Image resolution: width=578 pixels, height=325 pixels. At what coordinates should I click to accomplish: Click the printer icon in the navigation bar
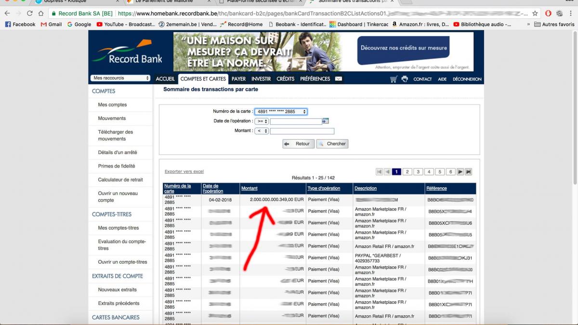pos(405,79)
